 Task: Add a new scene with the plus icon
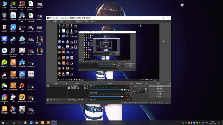pos(48,100)
